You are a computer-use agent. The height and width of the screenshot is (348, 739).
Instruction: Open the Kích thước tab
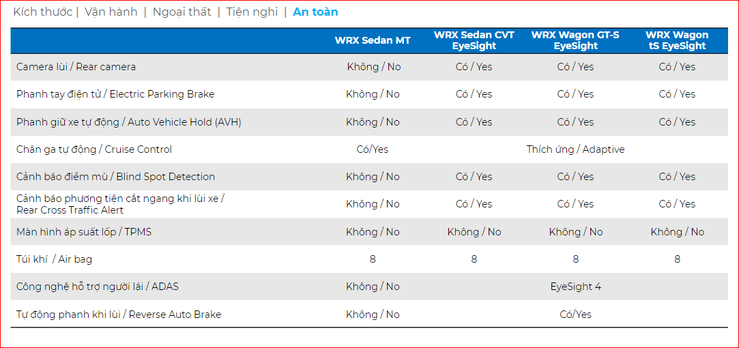tap(42, 12)
